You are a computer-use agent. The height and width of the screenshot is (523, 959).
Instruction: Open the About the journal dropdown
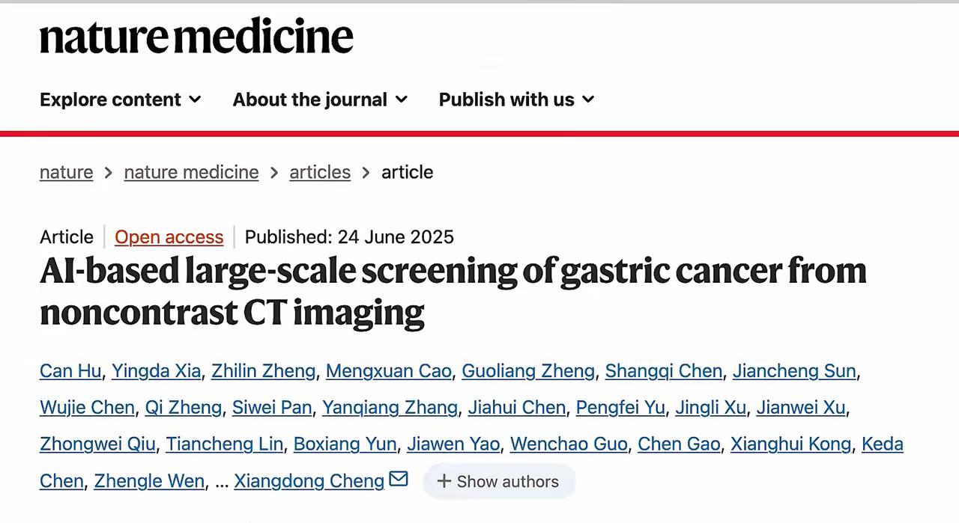click(320, 100)
